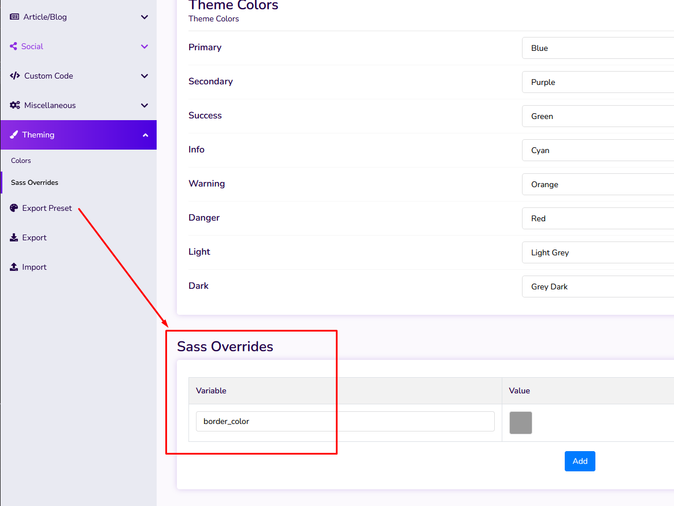
Task: Select Theming menu item
Action: (79, 135)
